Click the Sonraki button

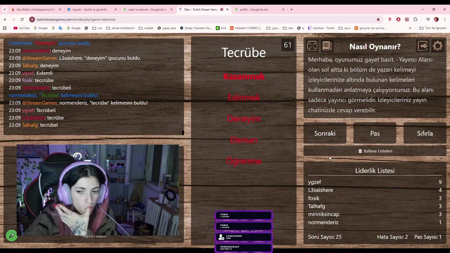(x=325, y=133)
